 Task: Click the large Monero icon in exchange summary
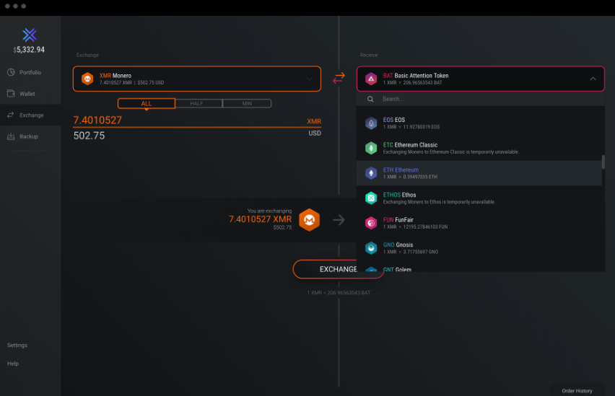[310, 219]
